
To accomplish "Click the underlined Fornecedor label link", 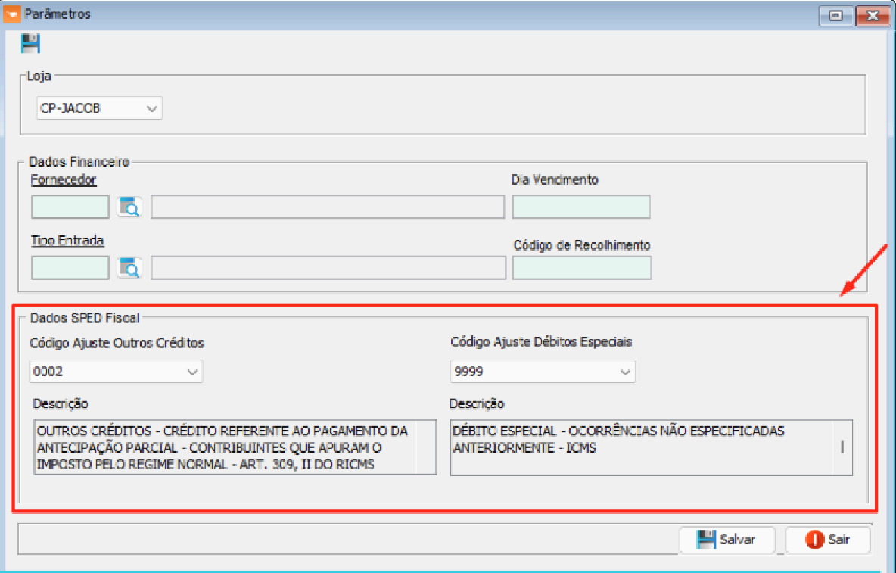I will [x=64, y=180].
